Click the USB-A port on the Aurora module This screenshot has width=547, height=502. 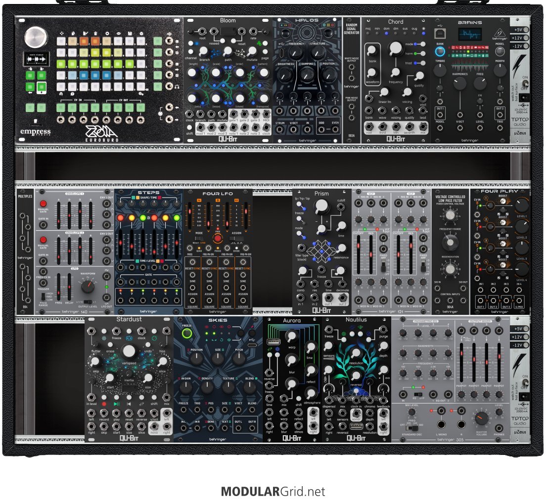(x=273, y=342)
